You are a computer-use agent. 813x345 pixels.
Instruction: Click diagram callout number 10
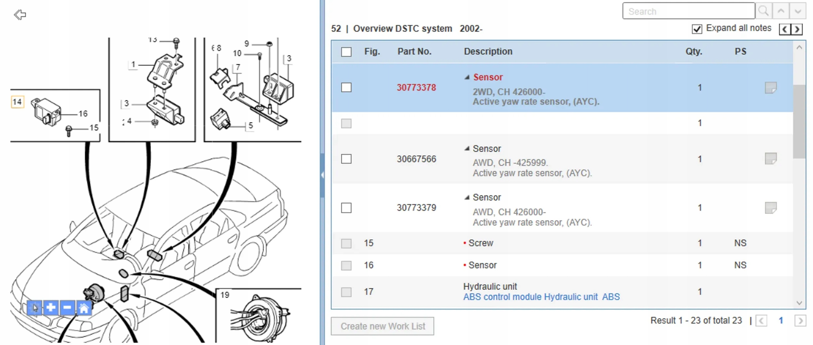point(237,53)
